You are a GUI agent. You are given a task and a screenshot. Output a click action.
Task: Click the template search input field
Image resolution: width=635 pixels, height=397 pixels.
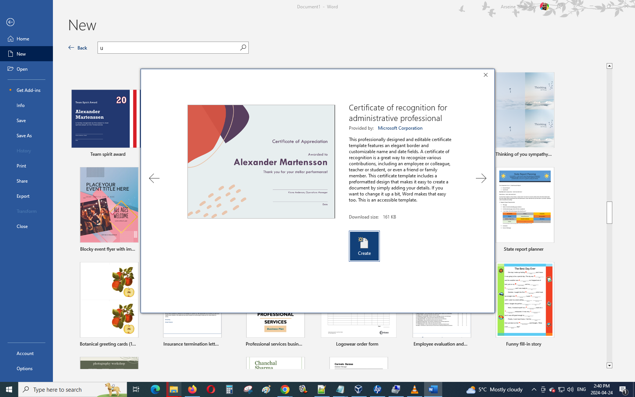(168, 48)
